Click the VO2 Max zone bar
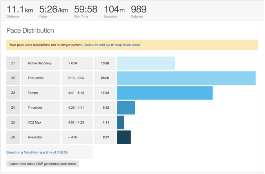Screen dimensions: 265x174 (120, 123)
